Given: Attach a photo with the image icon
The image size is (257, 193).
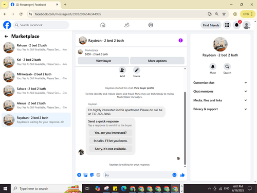Looking at the screenshot, I should tap(85, 175).
